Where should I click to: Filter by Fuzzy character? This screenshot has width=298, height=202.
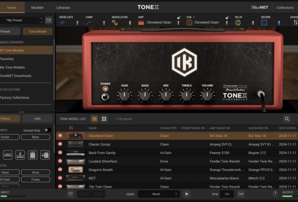pos(36,179)
